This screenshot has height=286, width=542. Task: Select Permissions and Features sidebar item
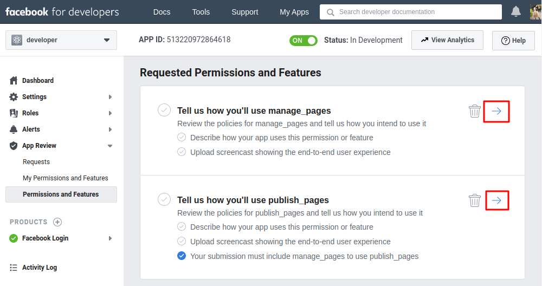[x=61, y=194]
